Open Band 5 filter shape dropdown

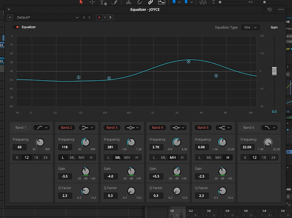point(224,127)
